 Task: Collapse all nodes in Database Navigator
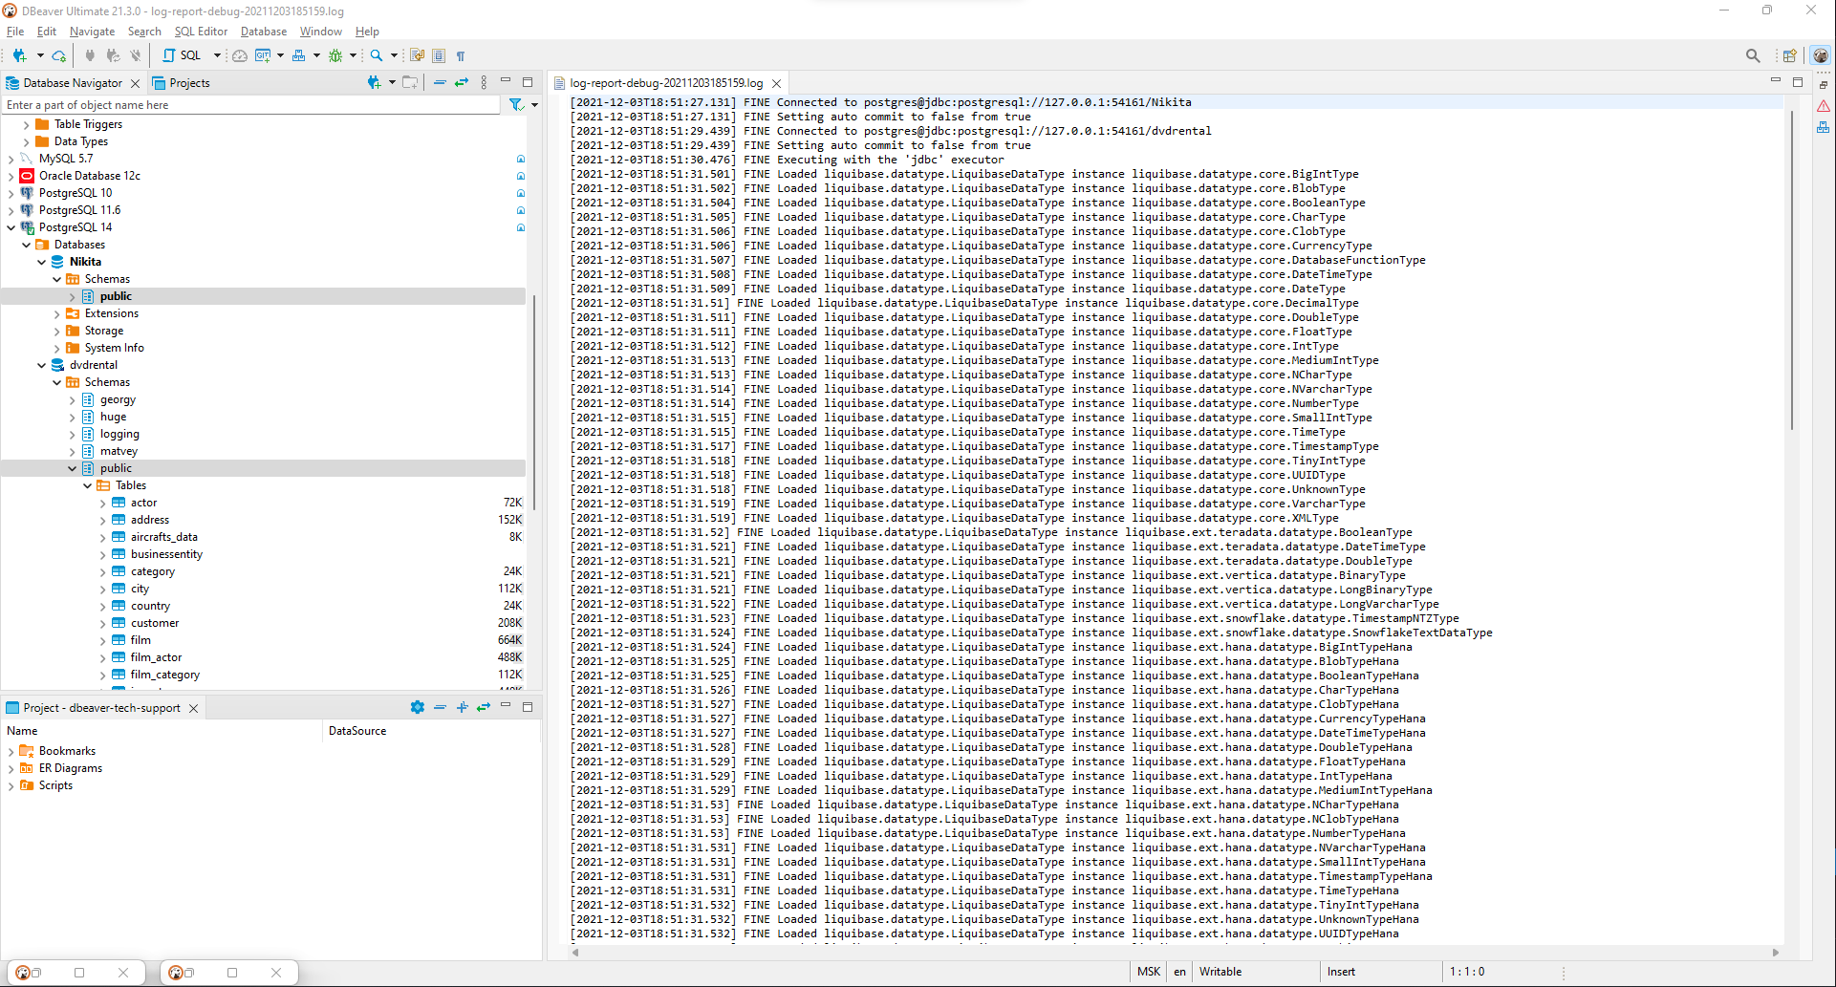[x=440, y=82]
